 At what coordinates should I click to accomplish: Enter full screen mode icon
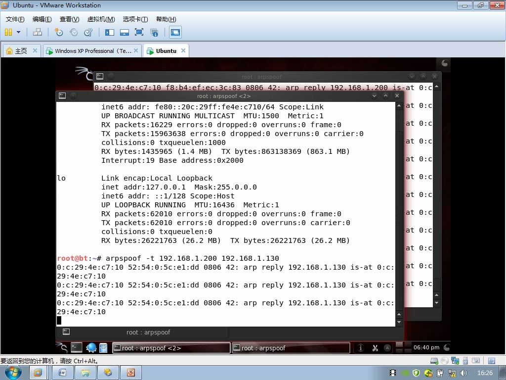pos(139,32)
